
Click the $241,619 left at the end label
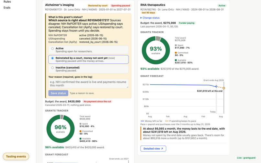pos(210,91)
